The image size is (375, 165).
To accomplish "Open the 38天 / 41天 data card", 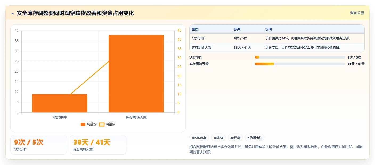I will [98, 145].
